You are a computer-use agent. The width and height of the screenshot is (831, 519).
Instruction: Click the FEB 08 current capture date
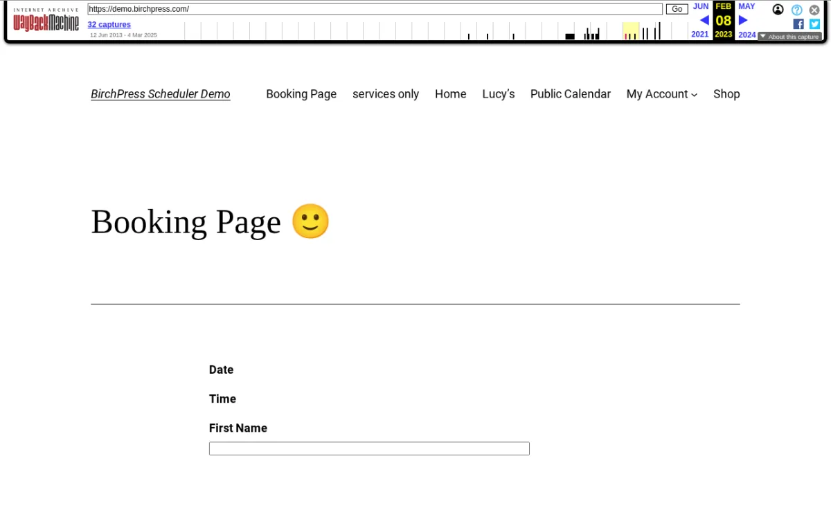pos(724,20)
